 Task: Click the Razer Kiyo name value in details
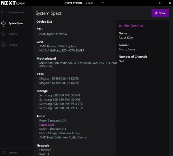pos(126,38)
